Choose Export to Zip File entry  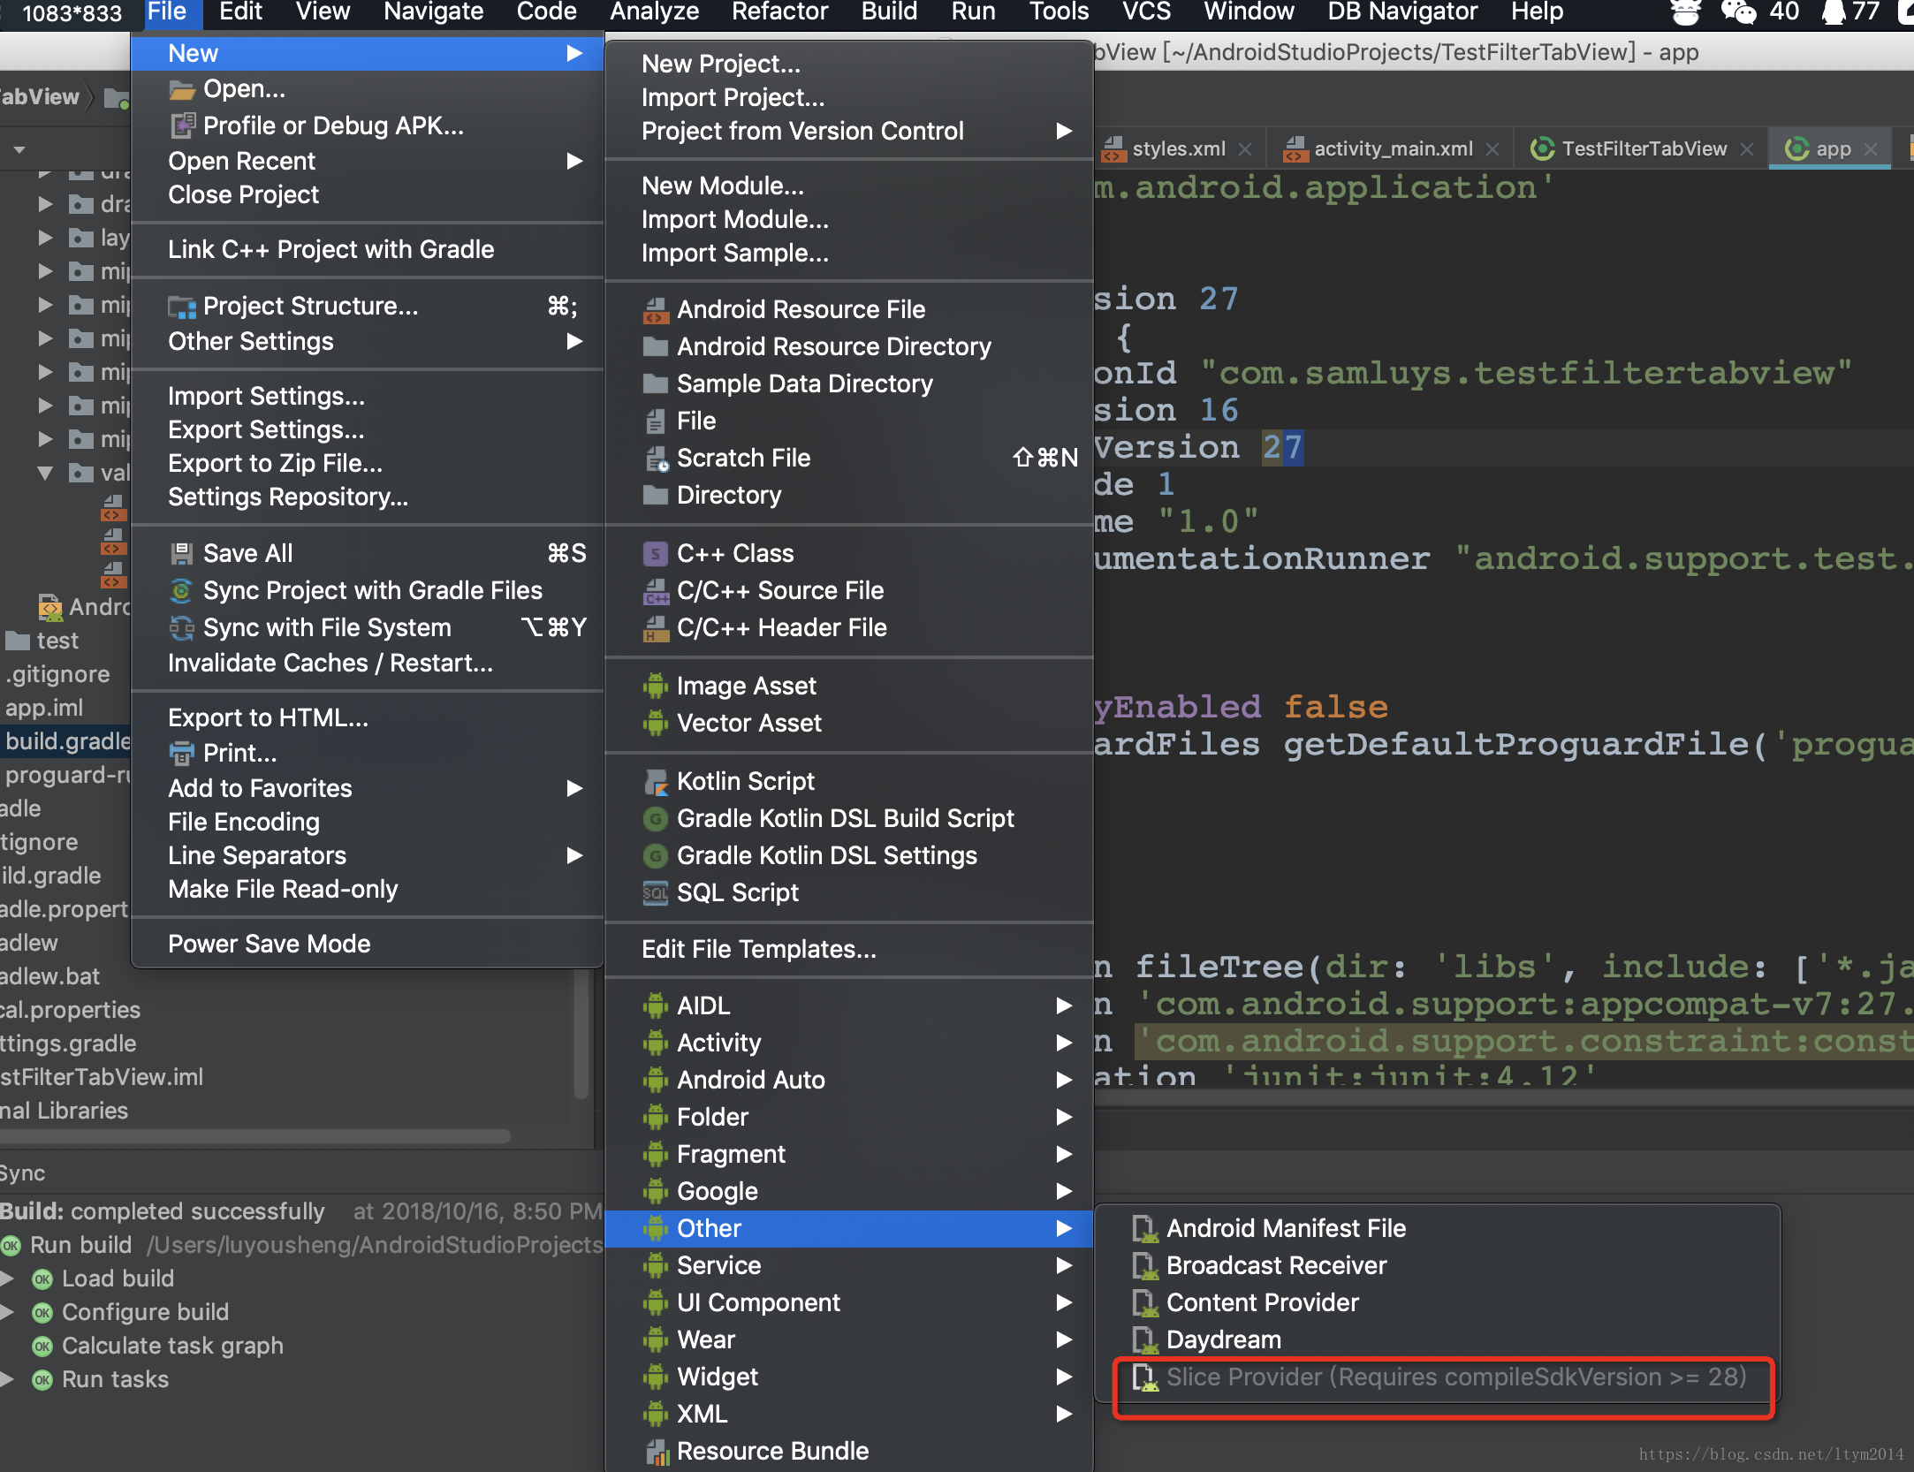(368, 463)
